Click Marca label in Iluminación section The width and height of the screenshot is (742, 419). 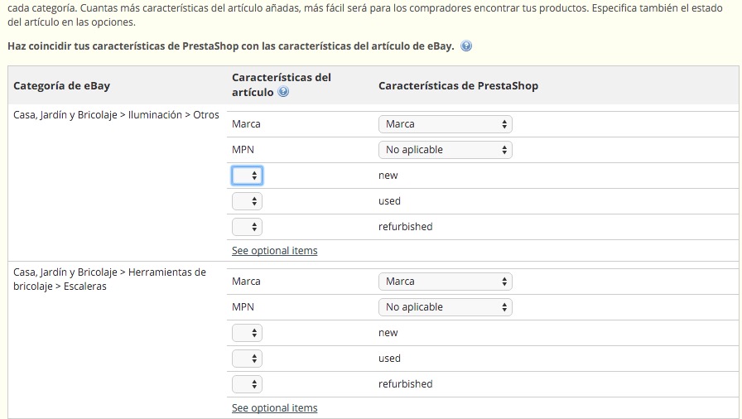click(x=246, y=124)
